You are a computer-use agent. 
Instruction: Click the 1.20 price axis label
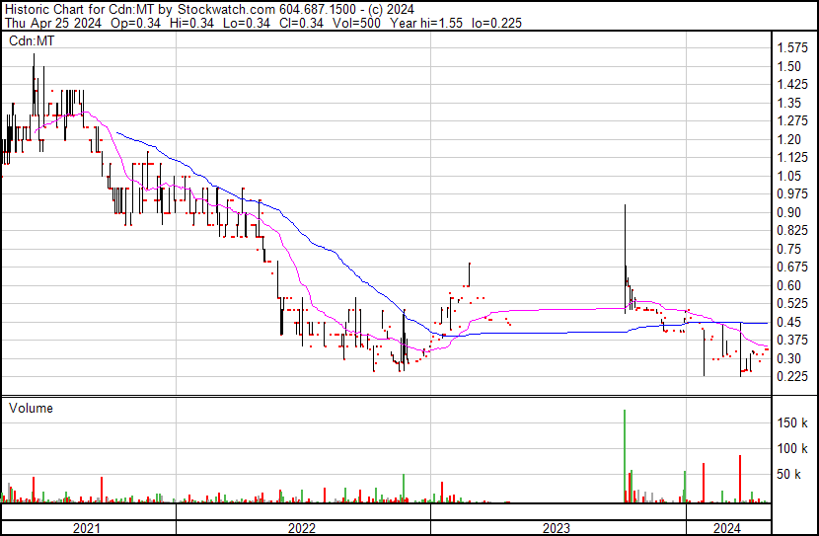click(x=788, y=139)
